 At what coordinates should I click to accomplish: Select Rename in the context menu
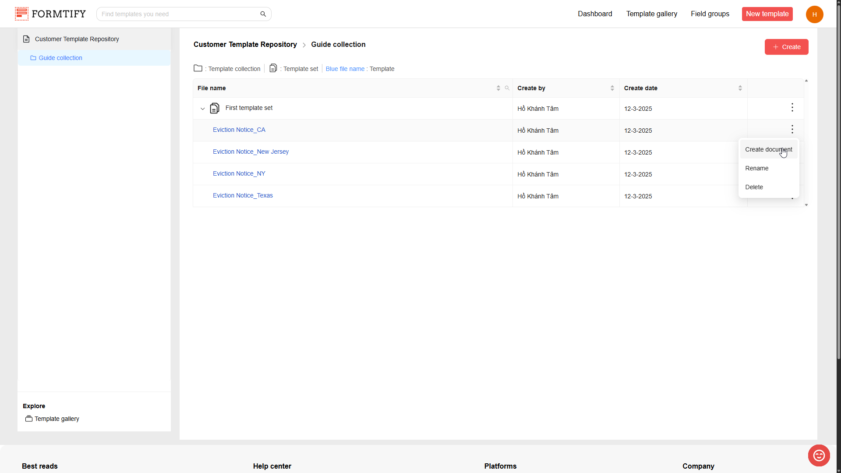point(757,169)
